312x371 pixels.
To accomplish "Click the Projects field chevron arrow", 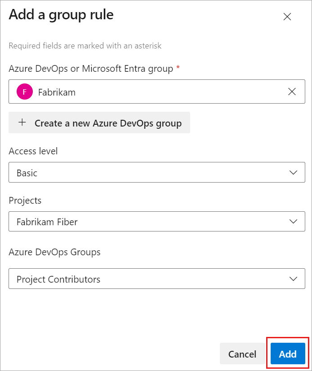I will 294,222.
